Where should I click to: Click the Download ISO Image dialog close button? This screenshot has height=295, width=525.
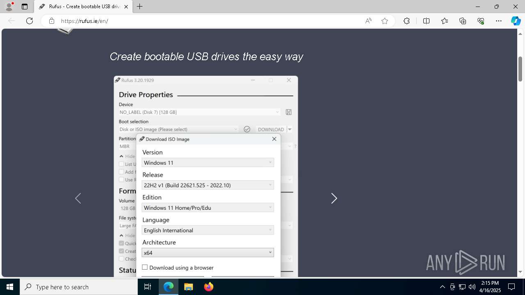tap(274, 139)
